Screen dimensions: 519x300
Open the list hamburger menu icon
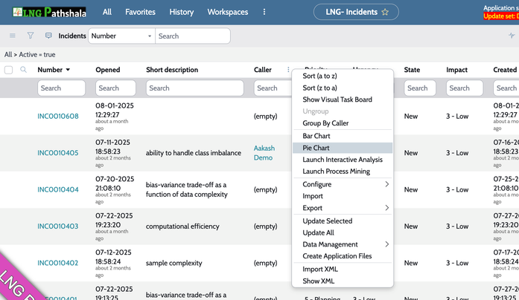pyautogui.click(x=13, y=36)
